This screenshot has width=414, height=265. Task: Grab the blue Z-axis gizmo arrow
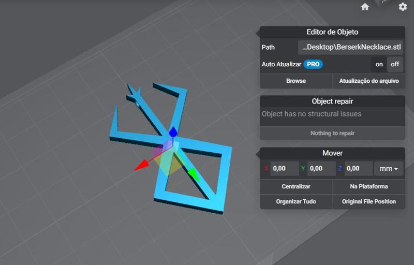point(173,131)
